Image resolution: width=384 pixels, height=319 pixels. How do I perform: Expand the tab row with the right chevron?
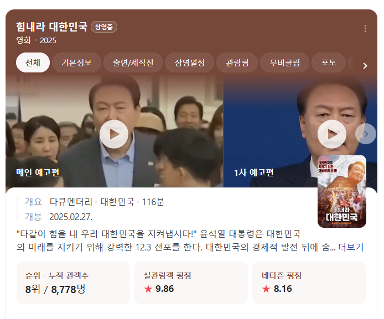[365, 66]
